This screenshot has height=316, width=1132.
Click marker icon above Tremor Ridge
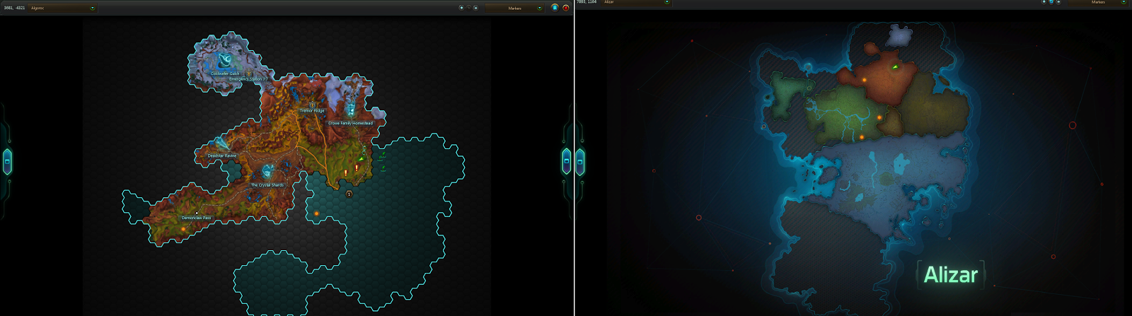pos(312,105)
